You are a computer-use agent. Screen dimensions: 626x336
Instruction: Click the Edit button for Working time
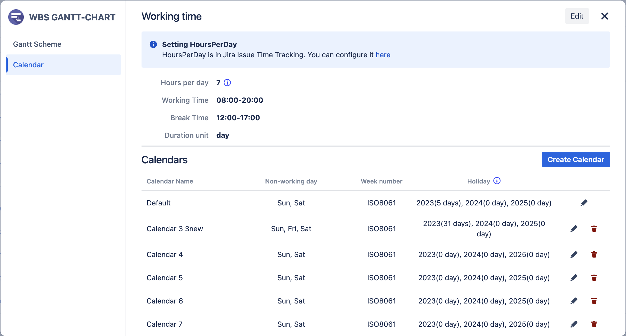coord(577,16)
